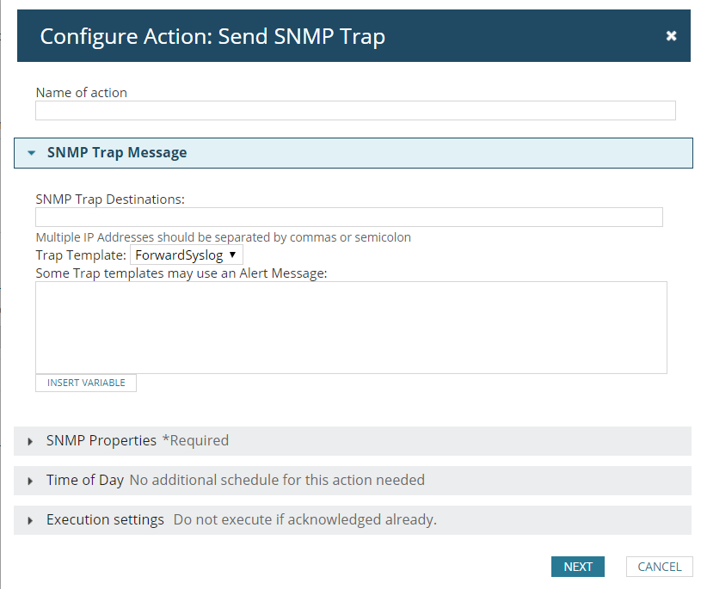
Task: Focus the SNMP Trap Destinations field
Action: pyautogui.click(x=349, y=218)
